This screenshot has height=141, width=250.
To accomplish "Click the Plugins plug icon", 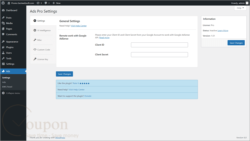I will (3, 47).
